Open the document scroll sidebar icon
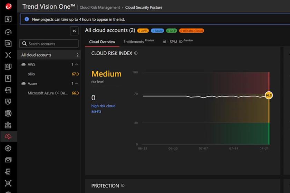The height and width of the screenshot is (193, 290). [x=8, y=171]
